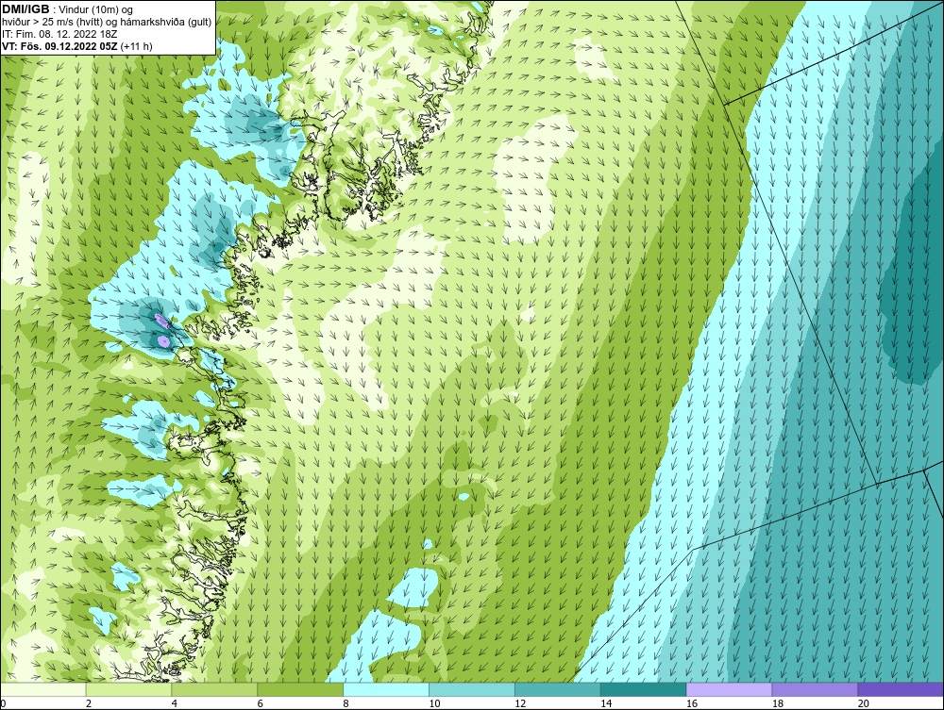The height and width of the screenshot is (710, 944).
Task: Click the 6–8 m/s dark green legend swatch
Action: 300,689
